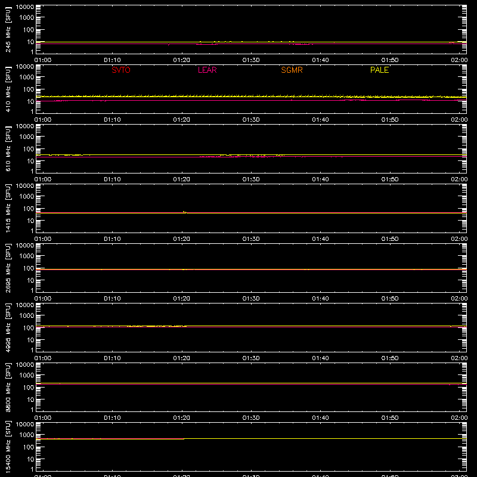Click the 01:40 time label under 245 MHz plot
This screenshot has height=477, width=477.
(x=320, y=60)
